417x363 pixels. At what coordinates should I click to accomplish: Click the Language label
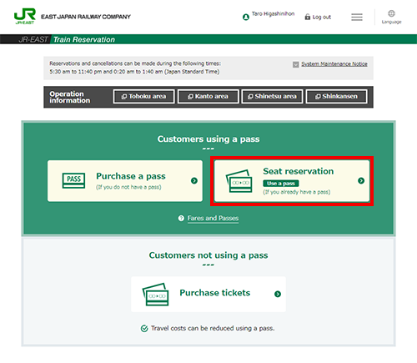click(x=391, y=22)
